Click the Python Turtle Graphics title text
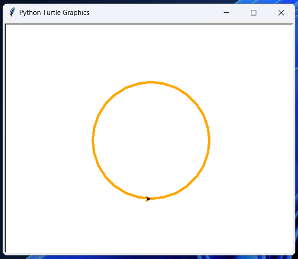The height and width of the screenshot is (259, 298). (x=54, y=13)
